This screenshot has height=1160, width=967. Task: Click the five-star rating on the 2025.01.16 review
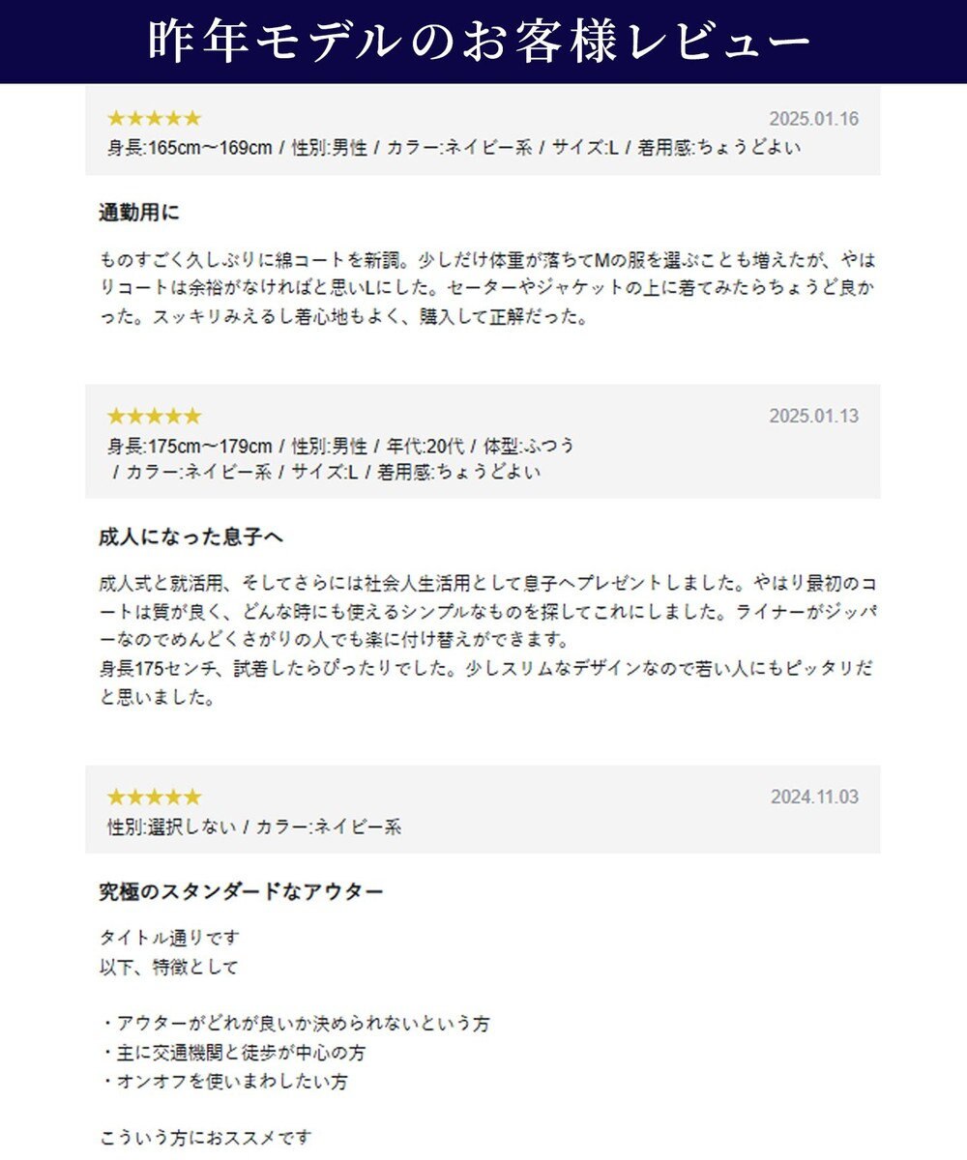click(154, 119)
